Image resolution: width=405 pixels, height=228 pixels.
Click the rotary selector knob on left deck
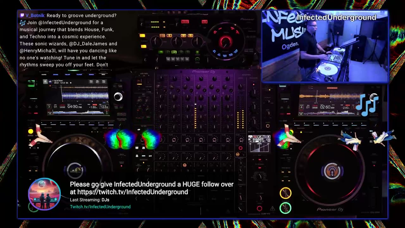coord(118,97)
